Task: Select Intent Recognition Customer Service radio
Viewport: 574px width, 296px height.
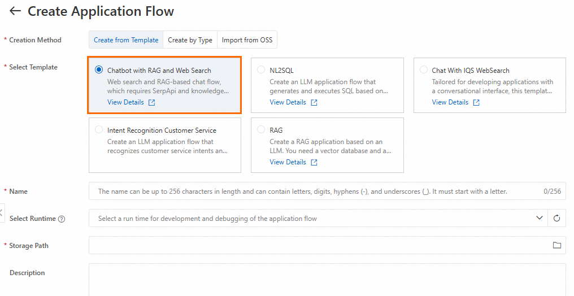Action: [99, 130]
